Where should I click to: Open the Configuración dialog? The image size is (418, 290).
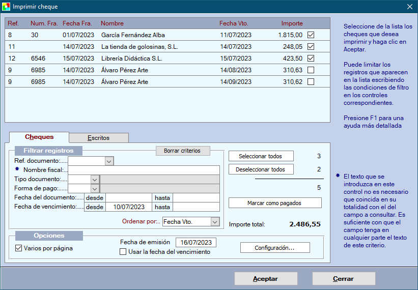click(x=274, y=248)
